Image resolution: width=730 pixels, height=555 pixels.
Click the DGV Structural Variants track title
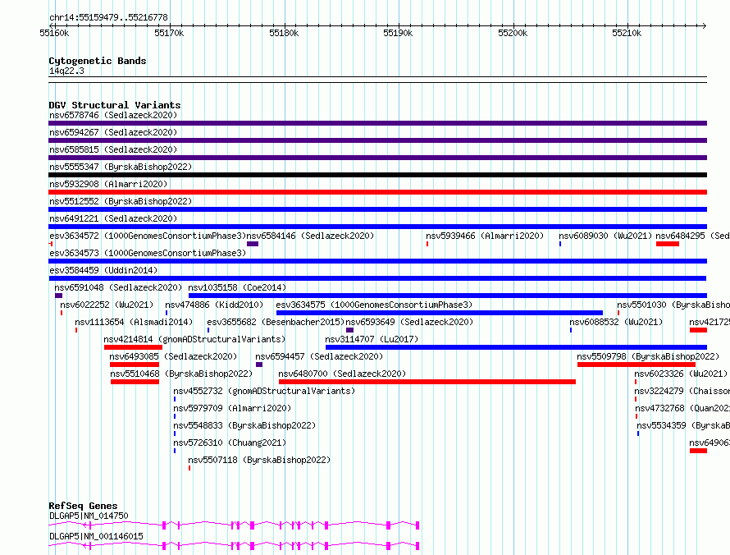pos(115,105)
